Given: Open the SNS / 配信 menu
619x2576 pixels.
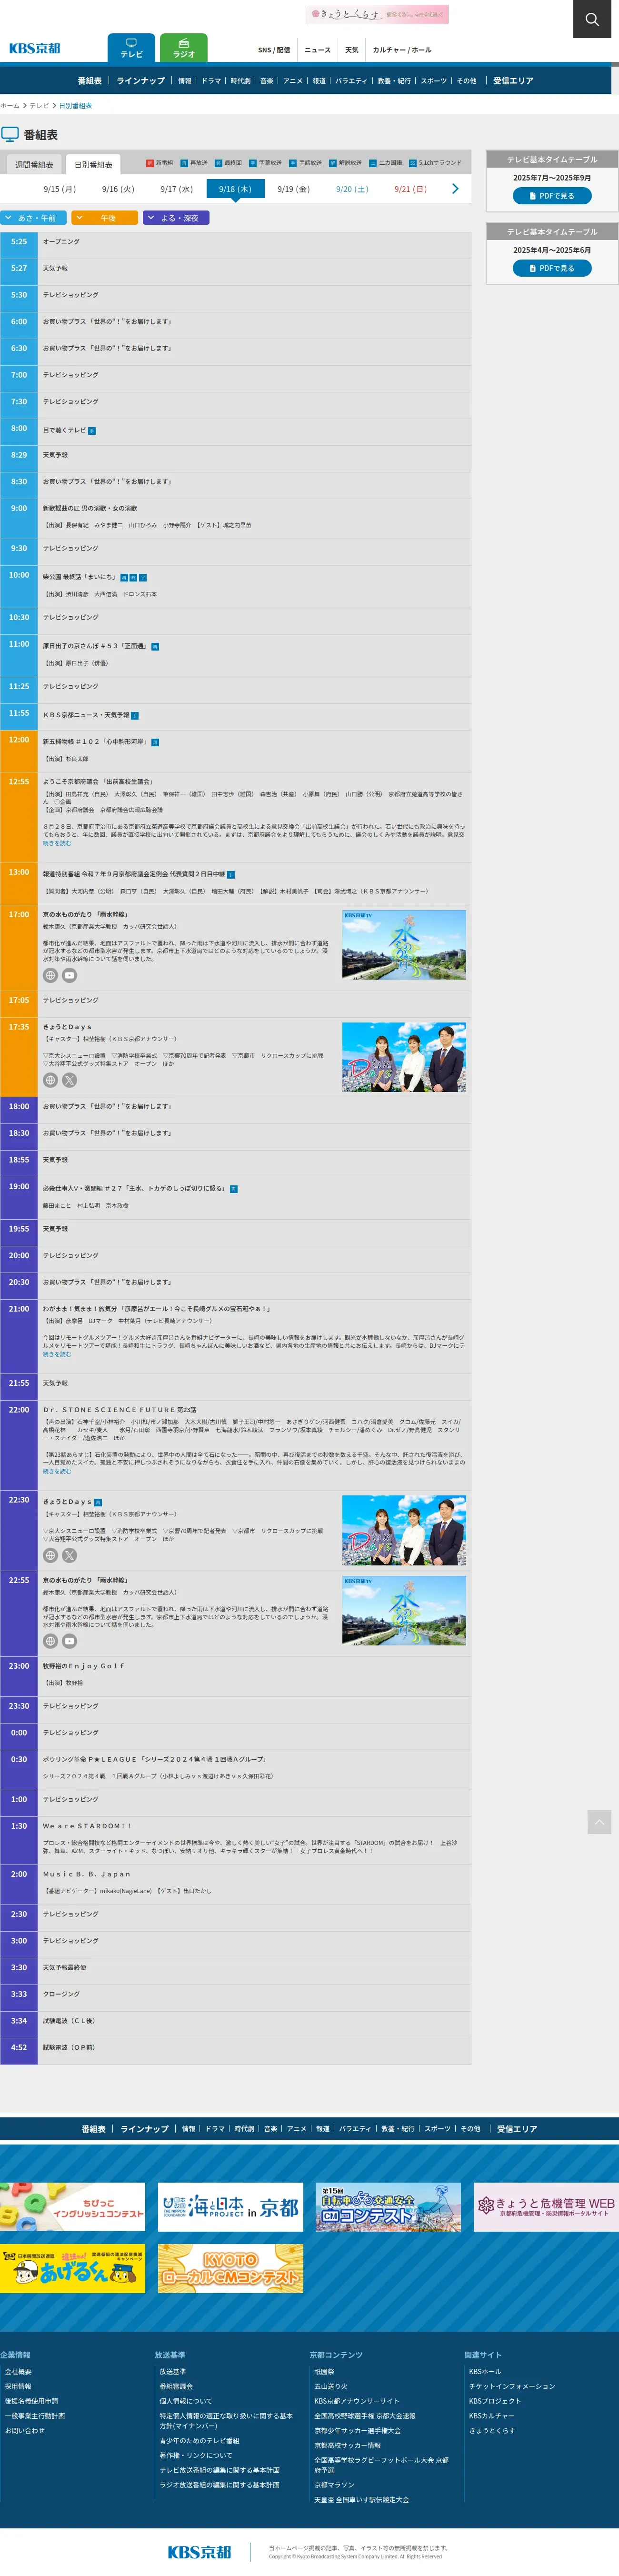Looking at the screenshot, I should tap(274, 50).
